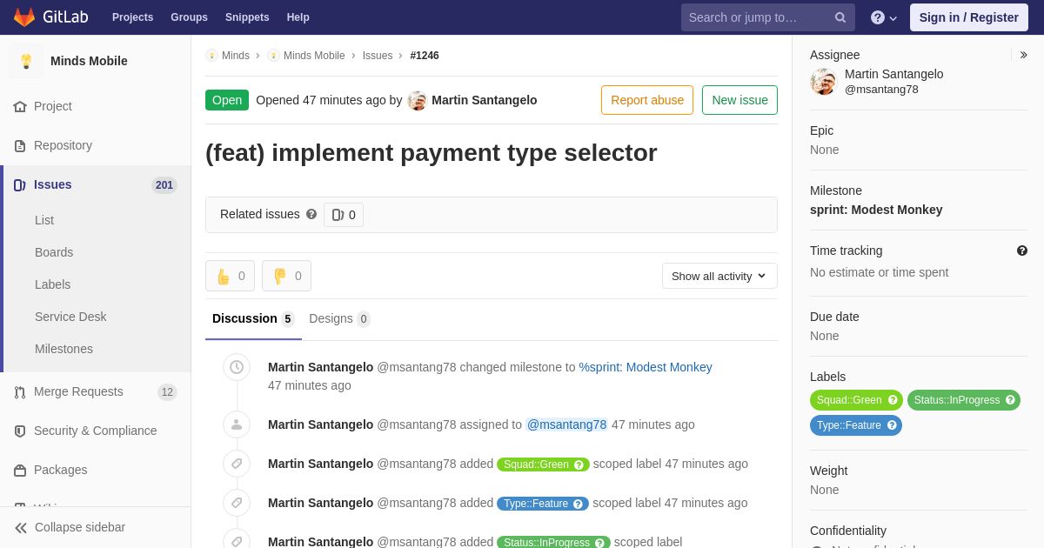Click the New issue button
1044x548 pixels.
click(739, 100)
